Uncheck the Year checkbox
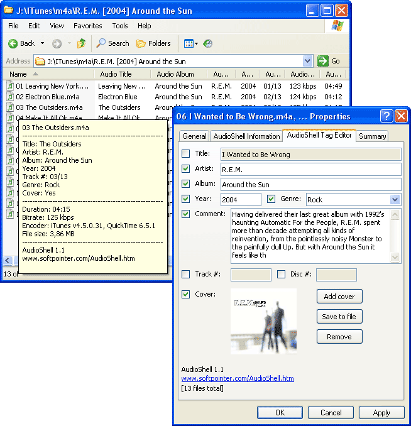411x426 pixels. (x=185, y=199)
